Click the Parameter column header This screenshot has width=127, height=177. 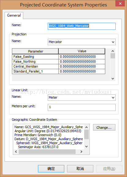point(35,51)
